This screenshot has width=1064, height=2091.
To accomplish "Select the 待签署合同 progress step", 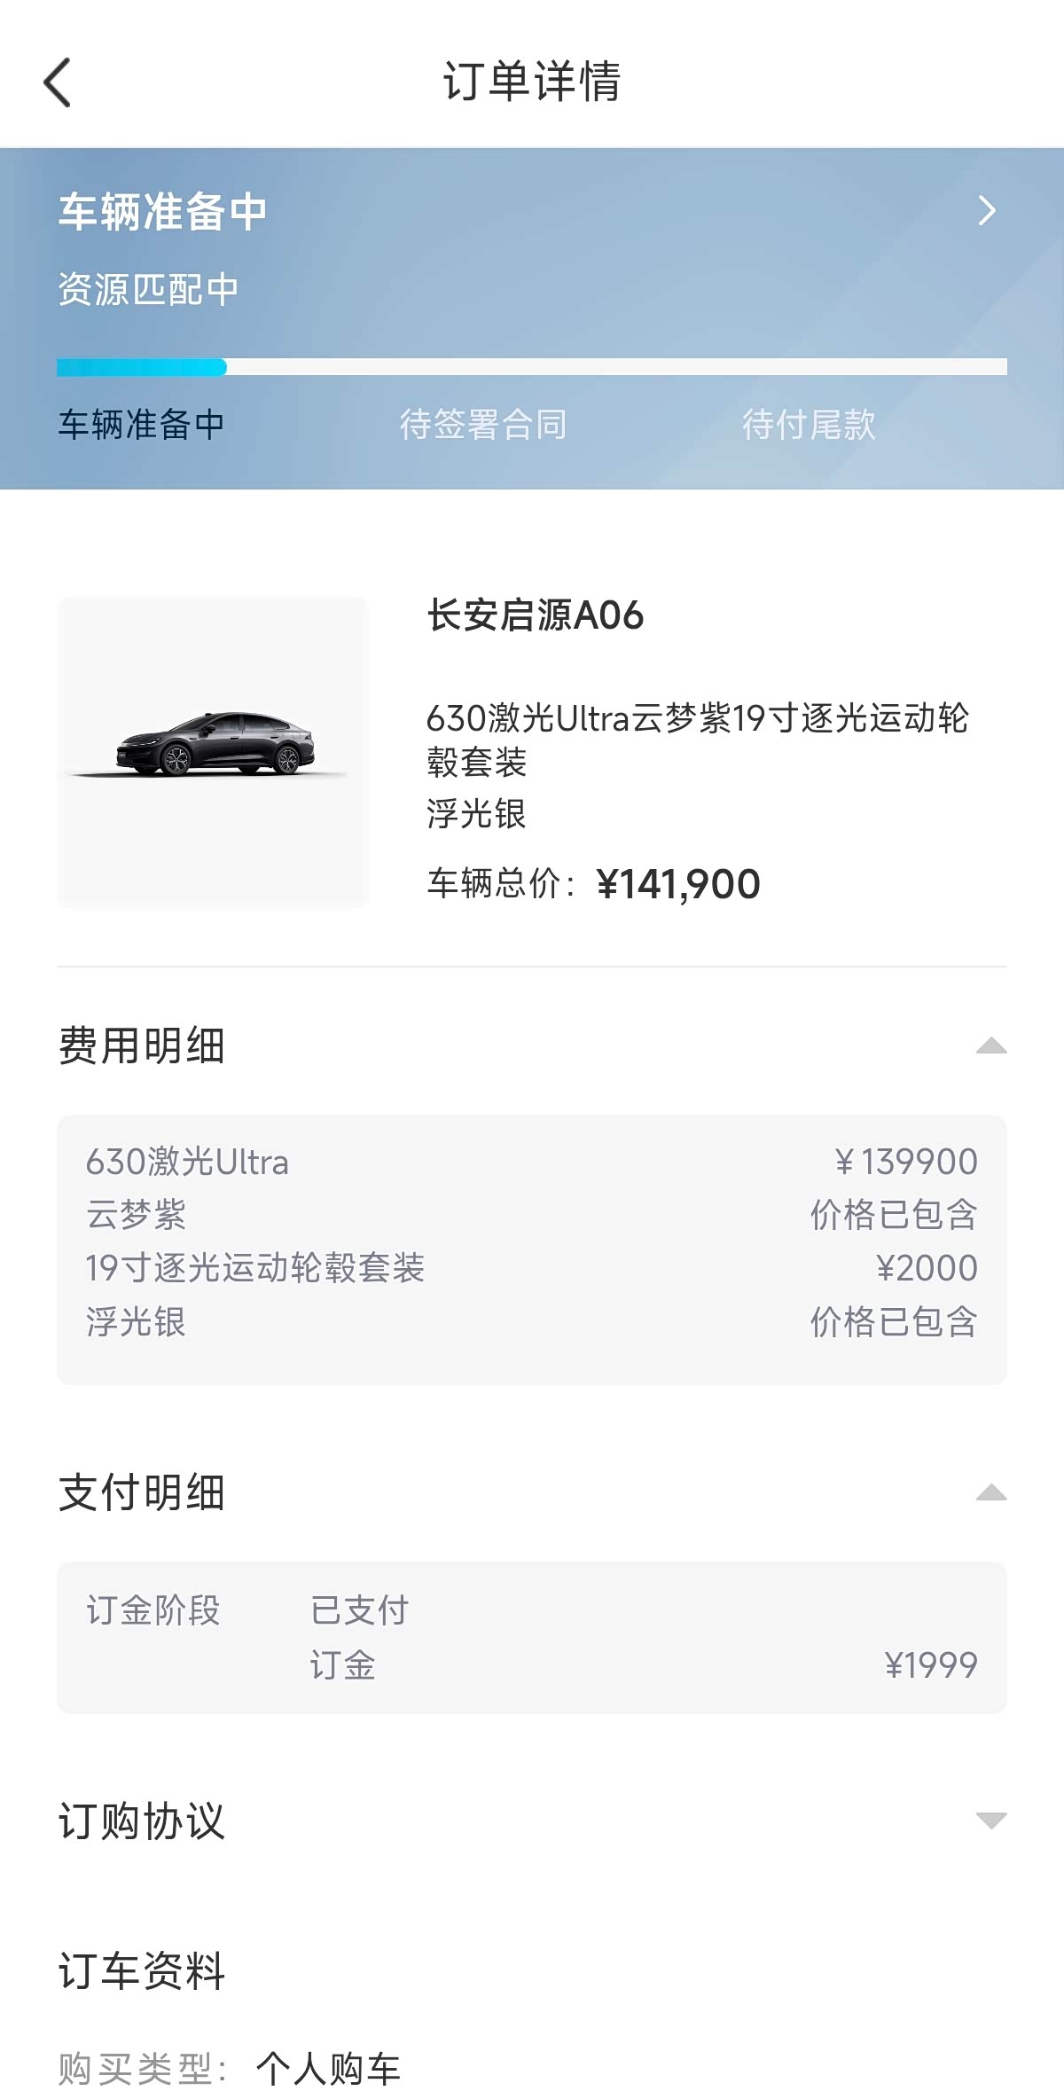I will coord(483,425).
